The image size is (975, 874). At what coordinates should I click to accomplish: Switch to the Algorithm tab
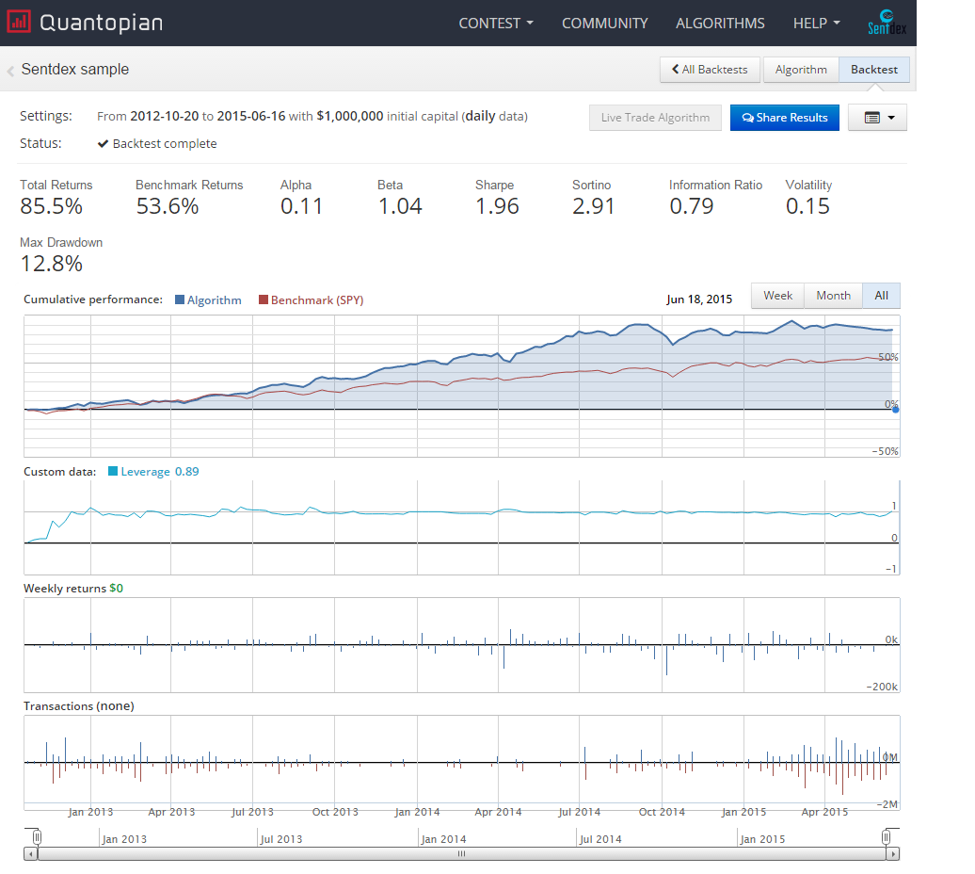click(x=801, y=70)
